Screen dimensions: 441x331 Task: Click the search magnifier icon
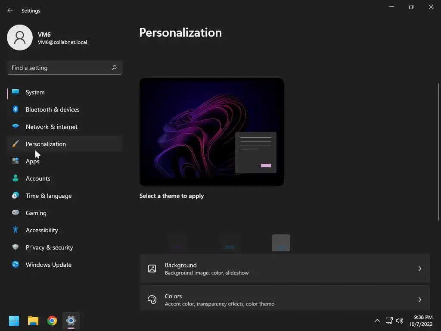114,68
